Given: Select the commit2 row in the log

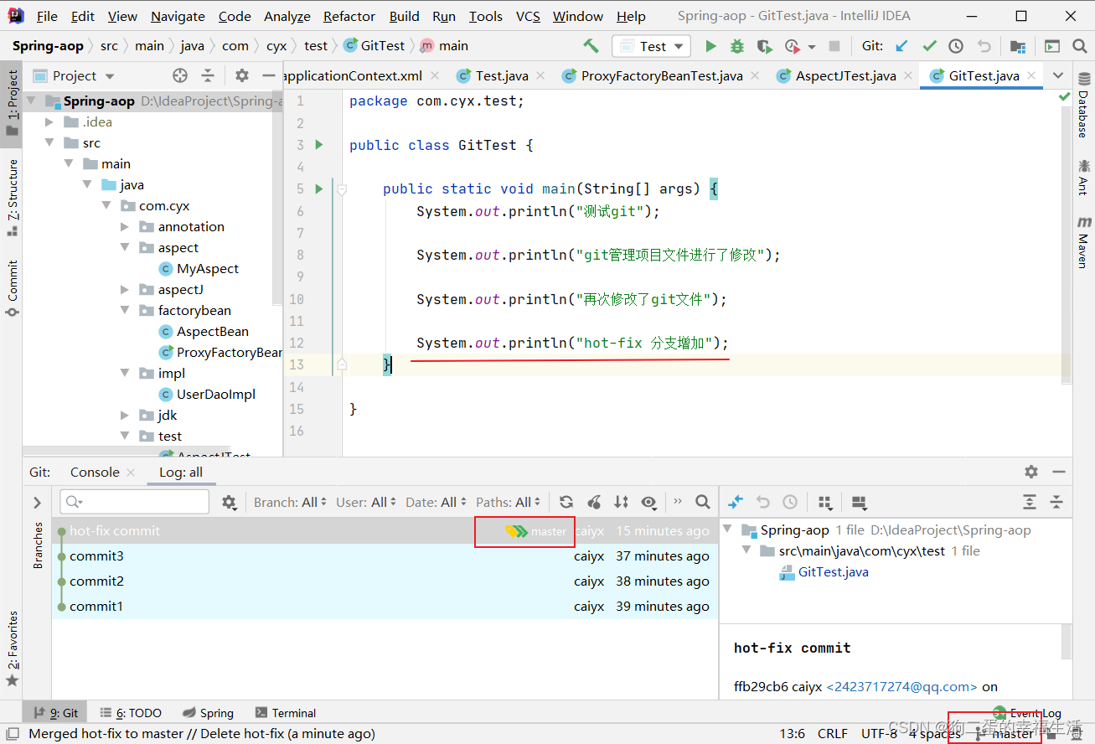Looking at the screenshot, I should [x=385, y=581].
